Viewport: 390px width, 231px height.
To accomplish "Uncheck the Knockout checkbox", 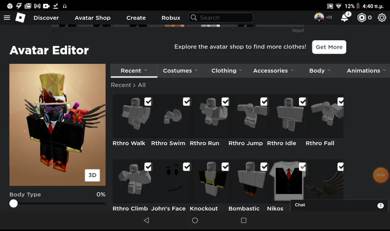I will coord(225,167).
